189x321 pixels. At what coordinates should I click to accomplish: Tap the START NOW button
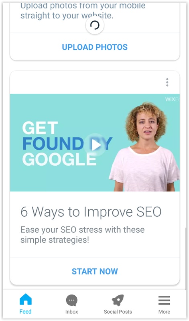pyautogui.click(x=95, y=271)
